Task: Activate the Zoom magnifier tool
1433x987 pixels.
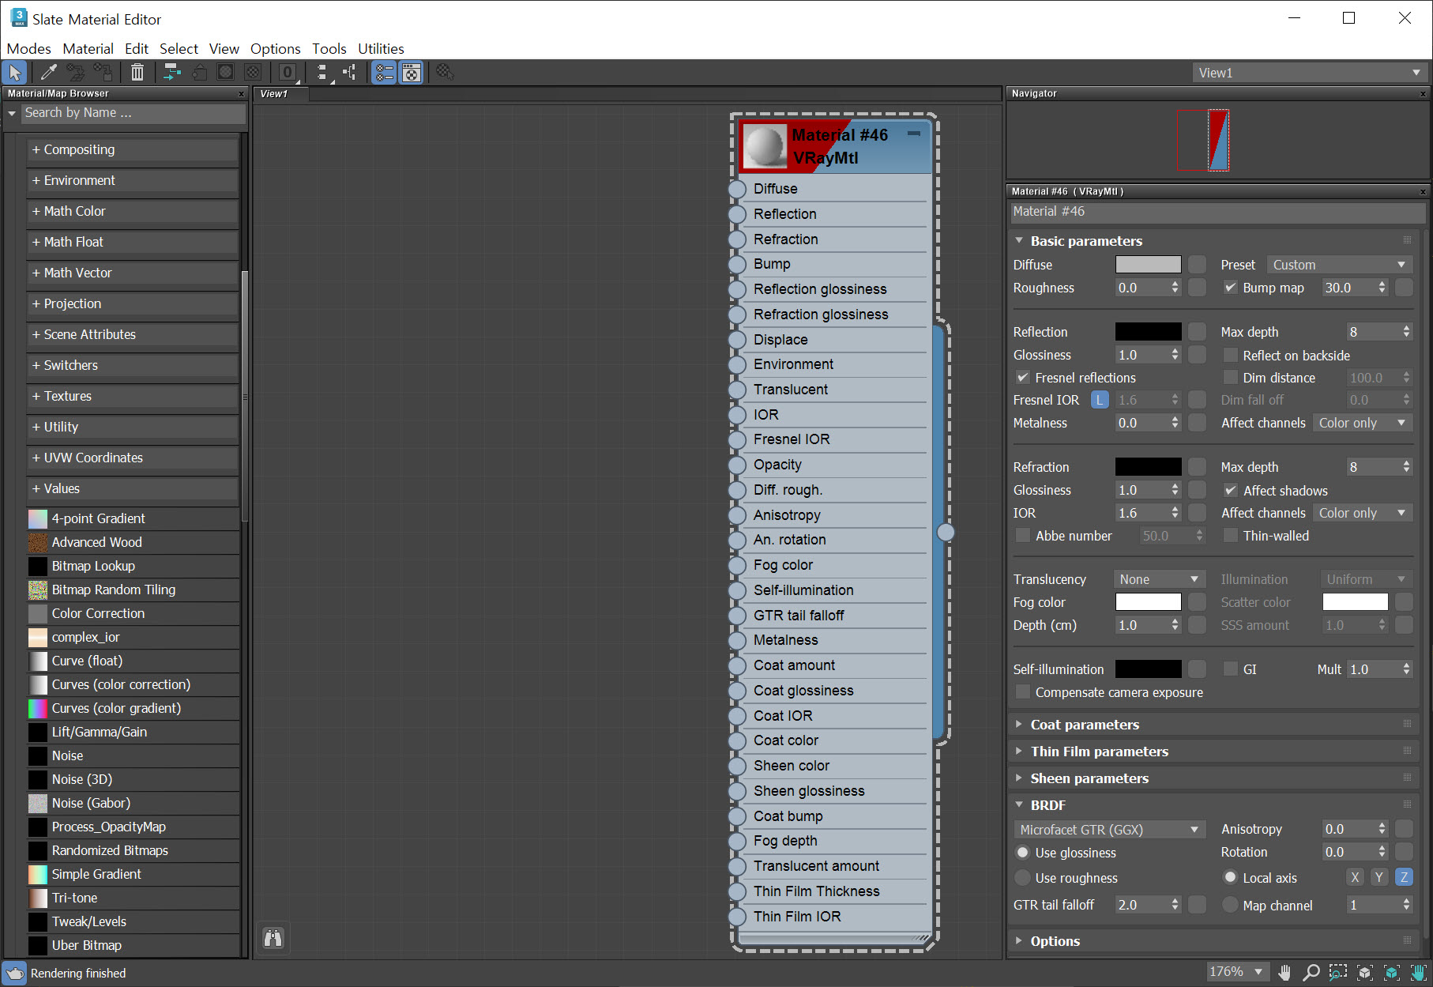Action: tap(1311, 973)
